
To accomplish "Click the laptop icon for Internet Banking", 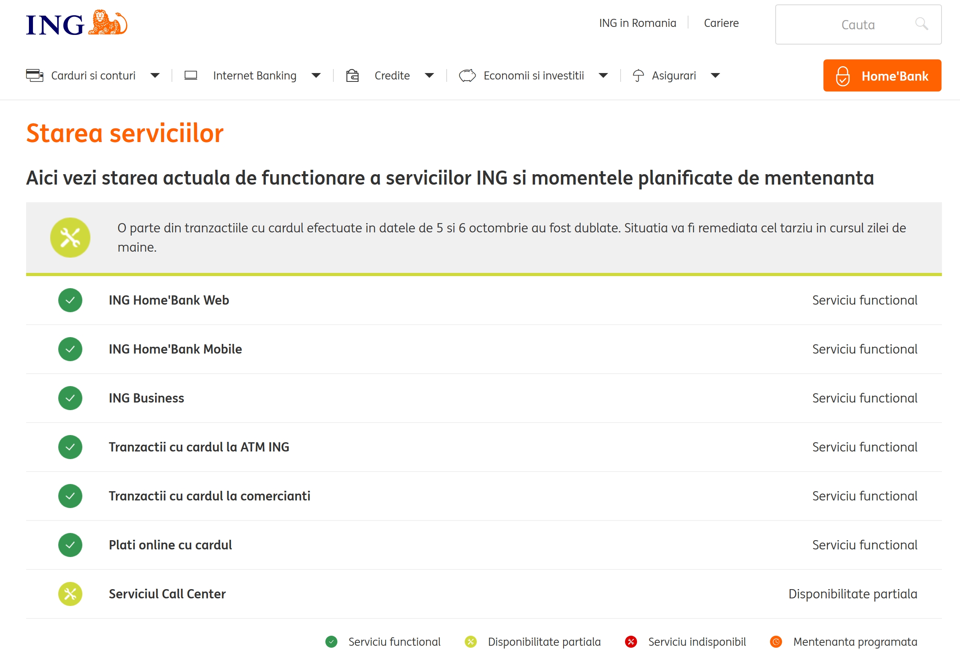I will 191,75.
